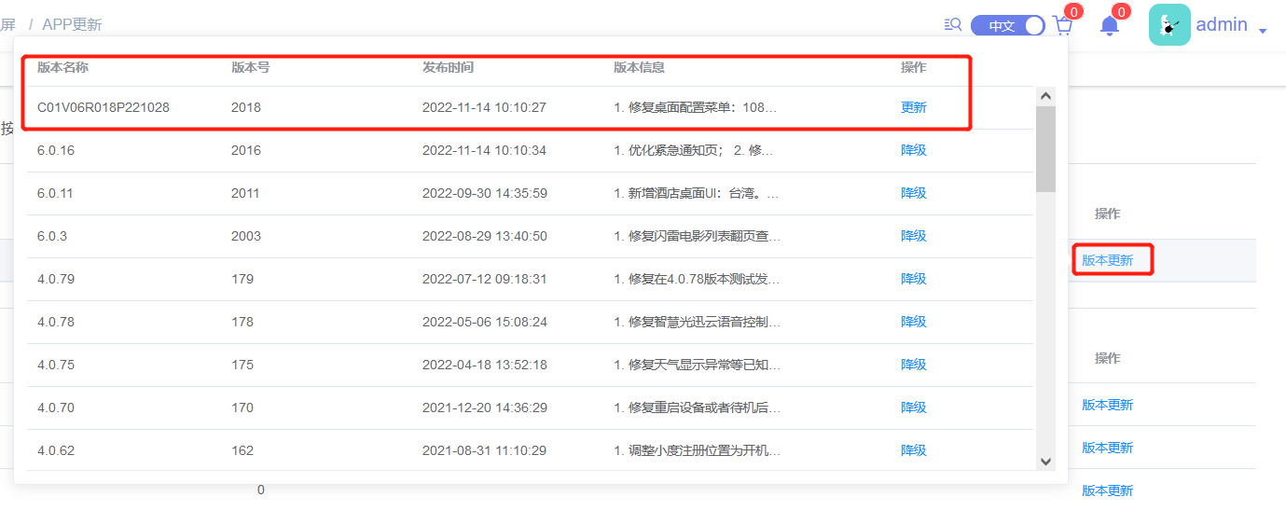Click the menu search icon in header
Image resolution: width=1286 pixels, height=511 pixels.
coord(952,25)
